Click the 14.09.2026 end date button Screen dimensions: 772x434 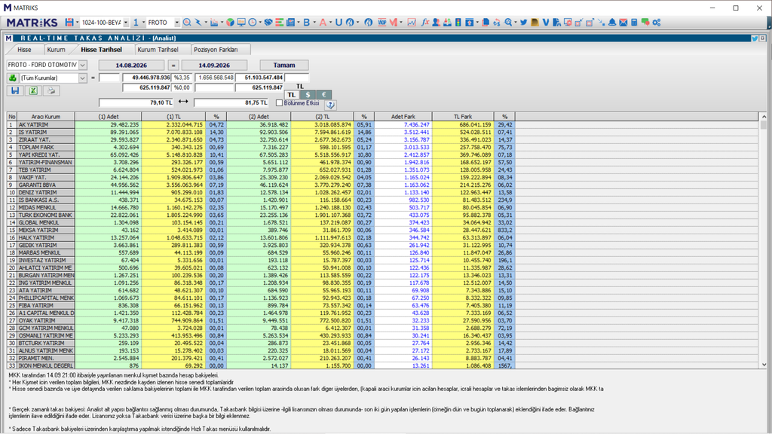[214, 65]
